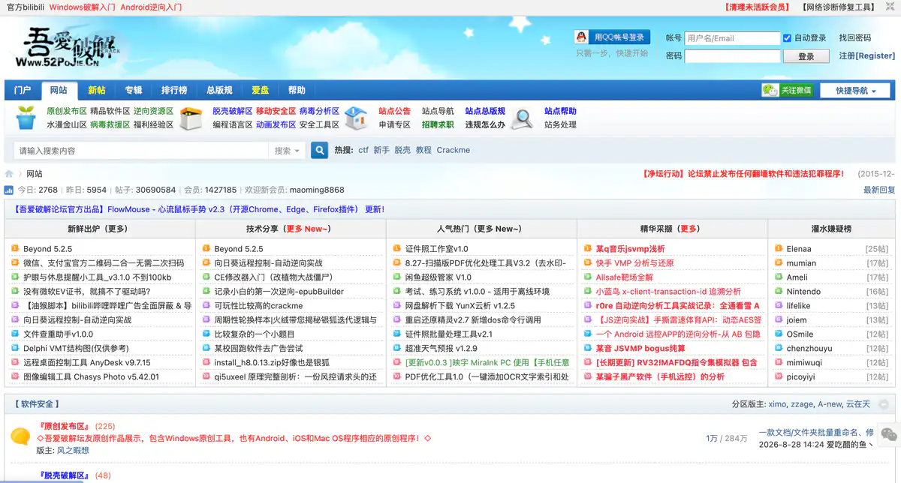Select the 网站 tab
This screenshot has height=483, width=901.
point(59,90)
